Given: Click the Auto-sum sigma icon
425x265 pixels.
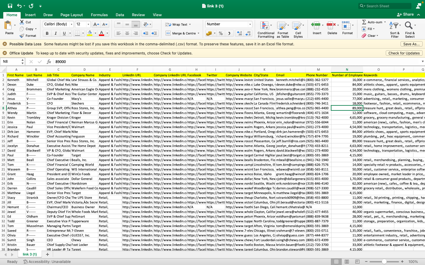Looking at the screenshot, I should point(364,22).
